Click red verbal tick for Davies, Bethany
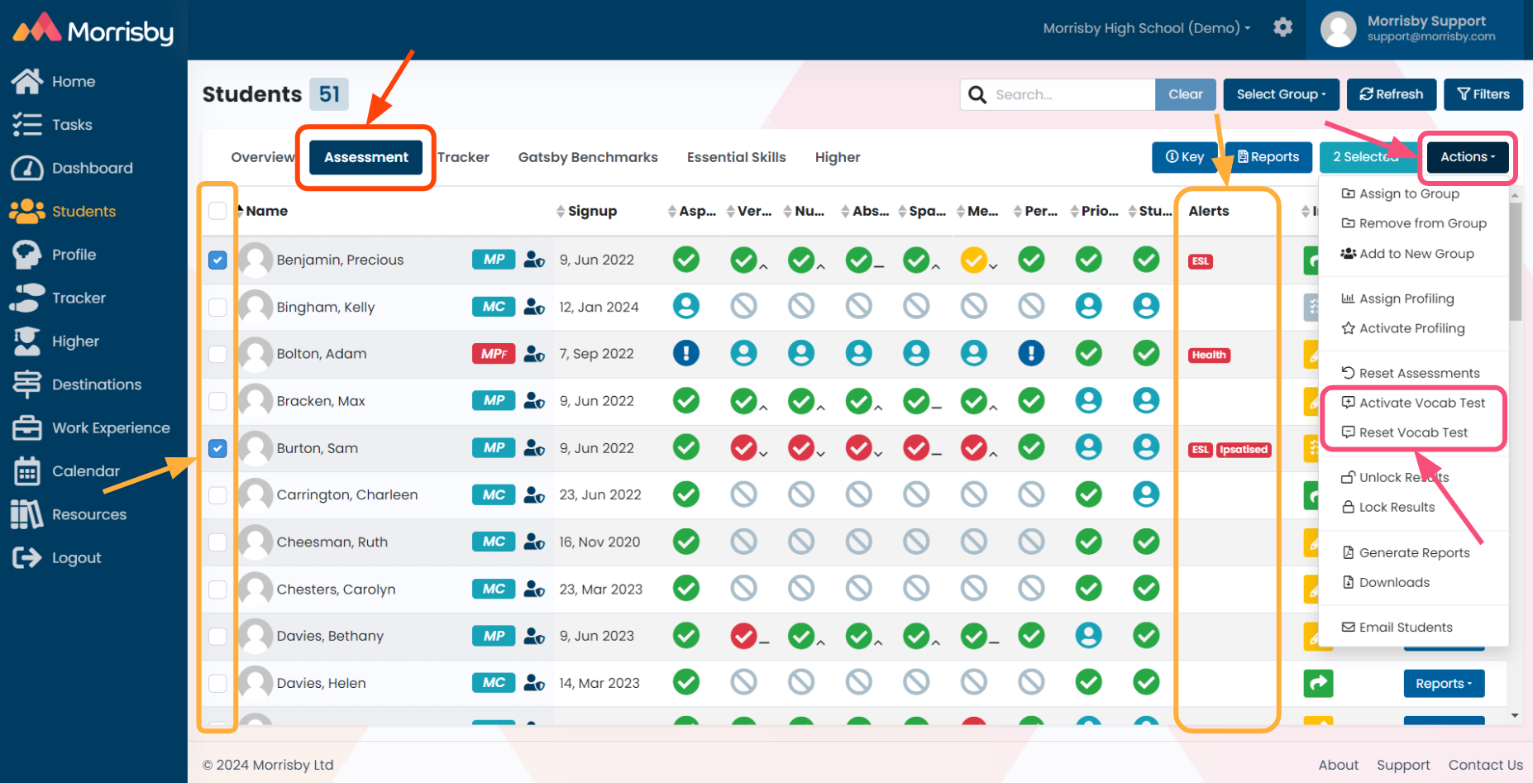The width and height of the screenshot is (1533, 783). 743,636
